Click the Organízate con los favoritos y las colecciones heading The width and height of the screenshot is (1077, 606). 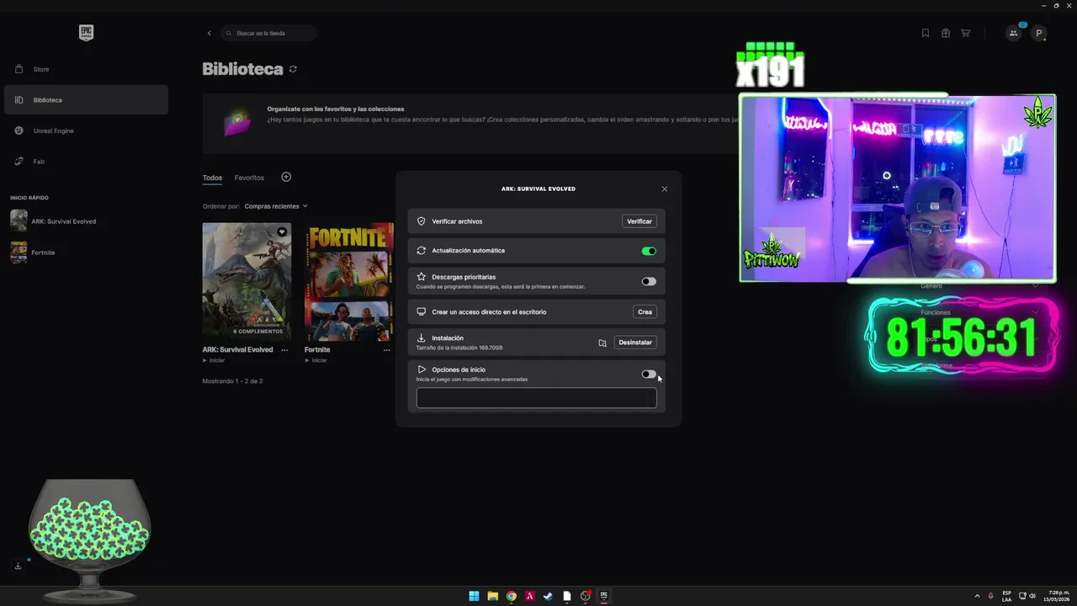pyautogui.click(x=336, y=109)
